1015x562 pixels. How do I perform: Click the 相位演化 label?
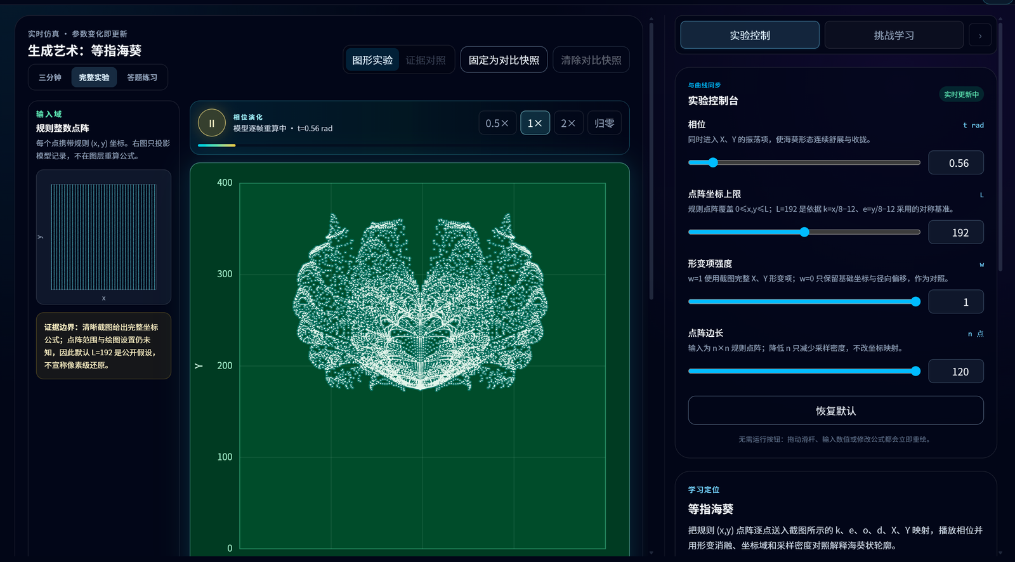247,117
